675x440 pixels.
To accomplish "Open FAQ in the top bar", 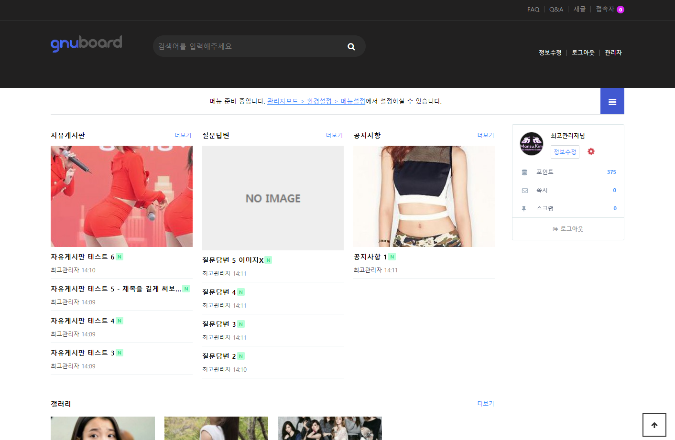I will pyautogui.click(x=533, y=10).
